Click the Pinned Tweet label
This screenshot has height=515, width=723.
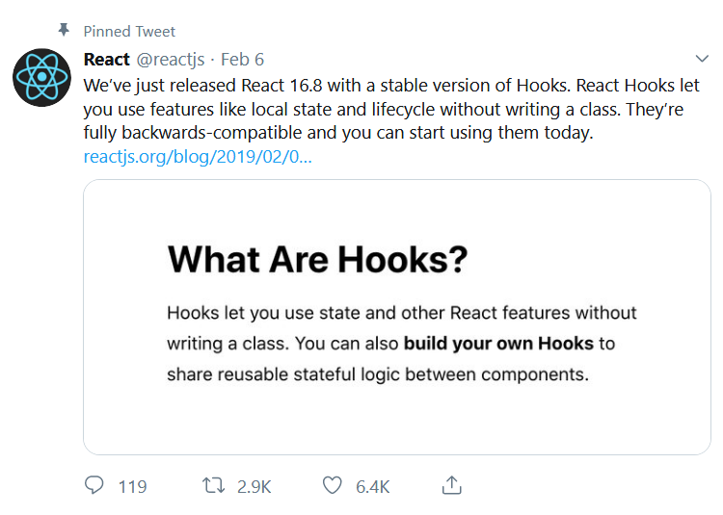[x=129, y=31]
